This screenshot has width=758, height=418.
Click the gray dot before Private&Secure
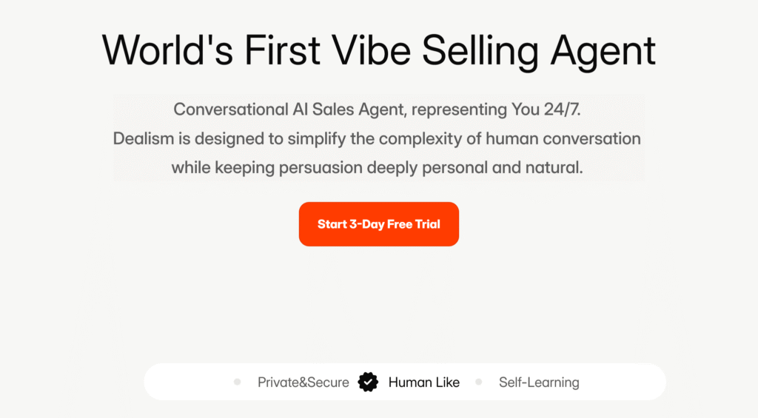pyautogui.click(x=237, y=382)
